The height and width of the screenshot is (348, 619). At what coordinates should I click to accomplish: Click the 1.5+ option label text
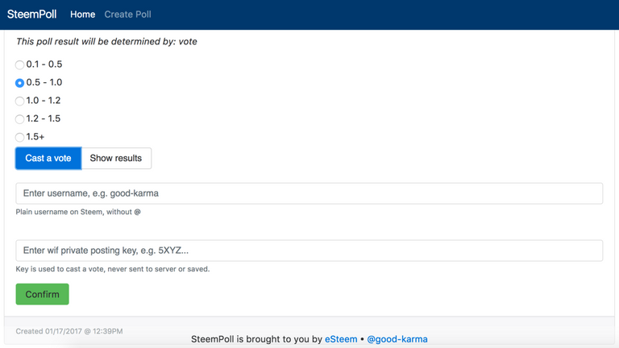35,137
